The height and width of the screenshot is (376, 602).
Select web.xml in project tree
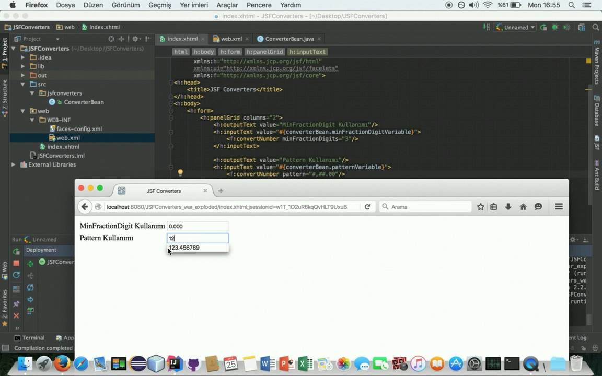pos(68,138)
